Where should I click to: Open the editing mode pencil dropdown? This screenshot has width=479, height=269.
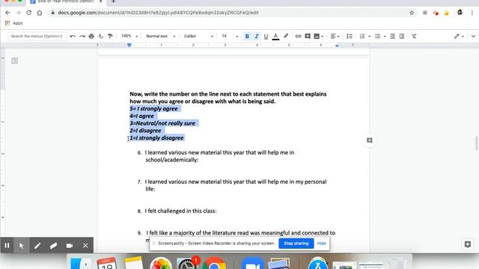459,37
